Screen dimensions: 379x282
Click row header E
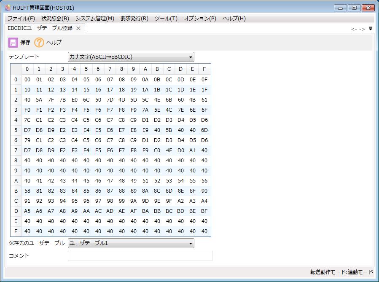pos(16,221)
